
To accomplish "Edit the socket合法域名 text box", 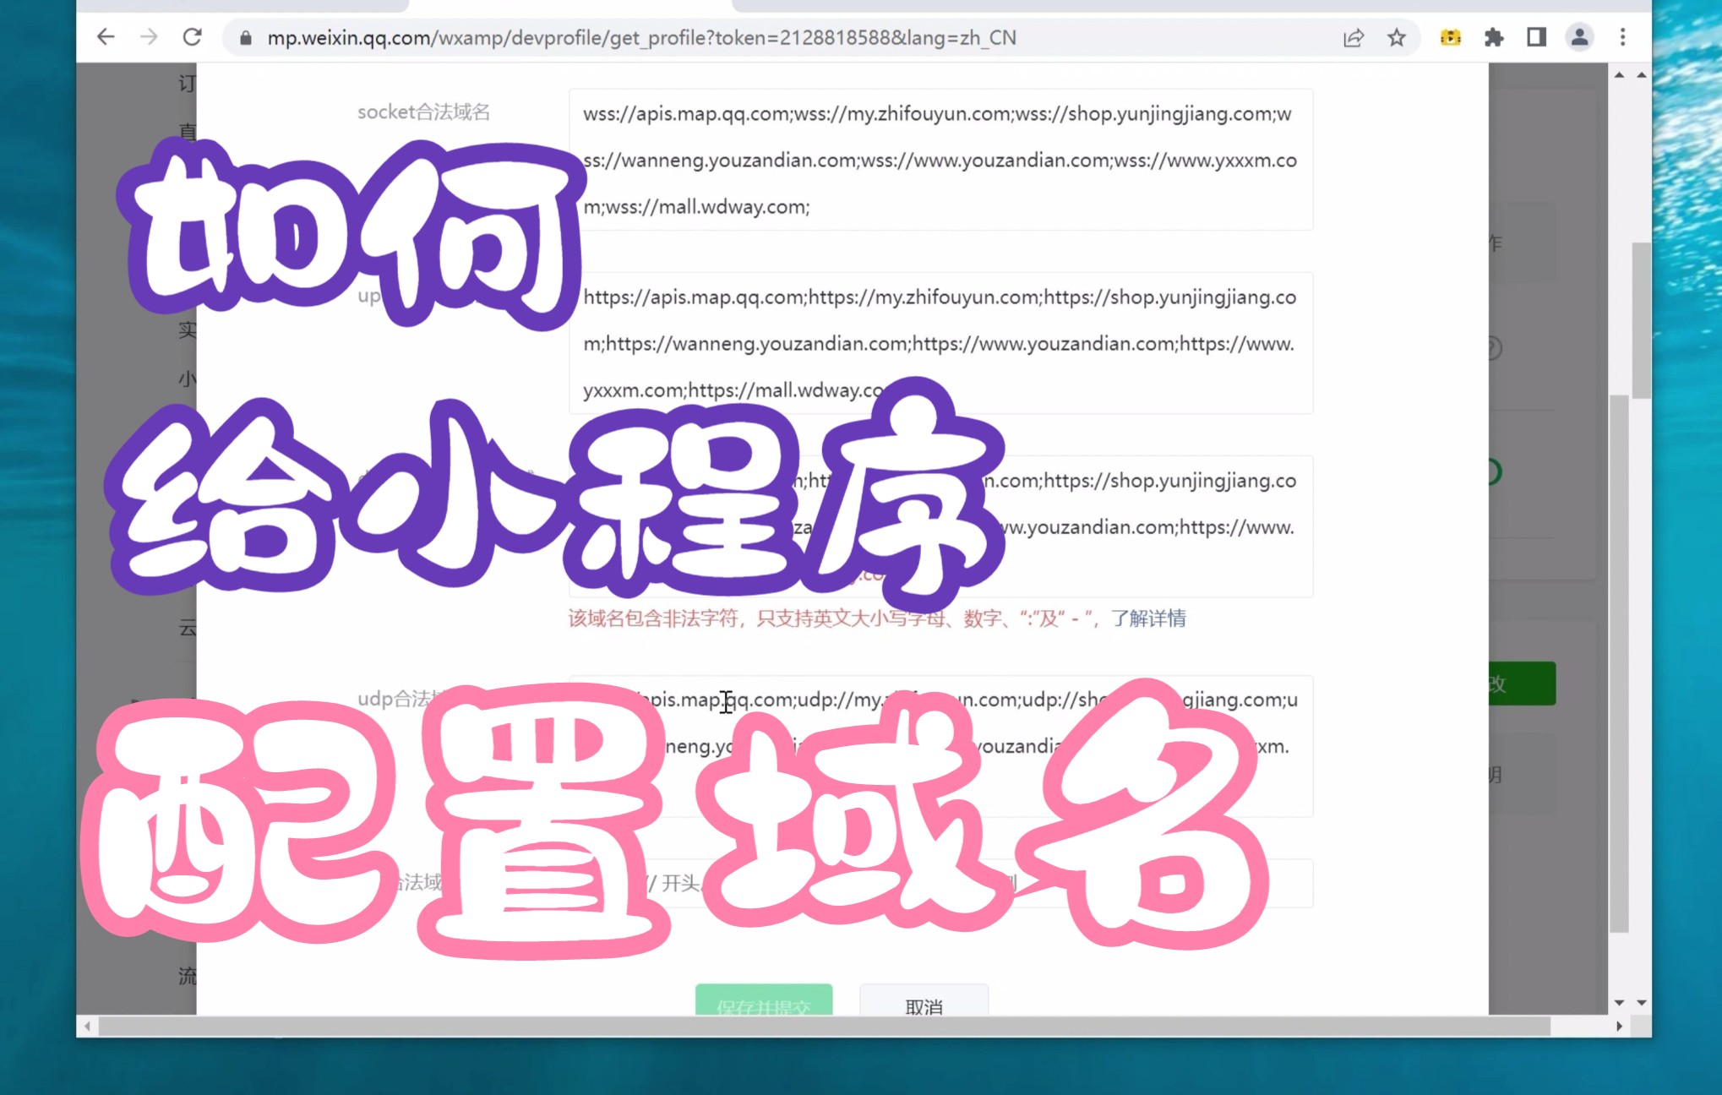I will tap(940, 160).
